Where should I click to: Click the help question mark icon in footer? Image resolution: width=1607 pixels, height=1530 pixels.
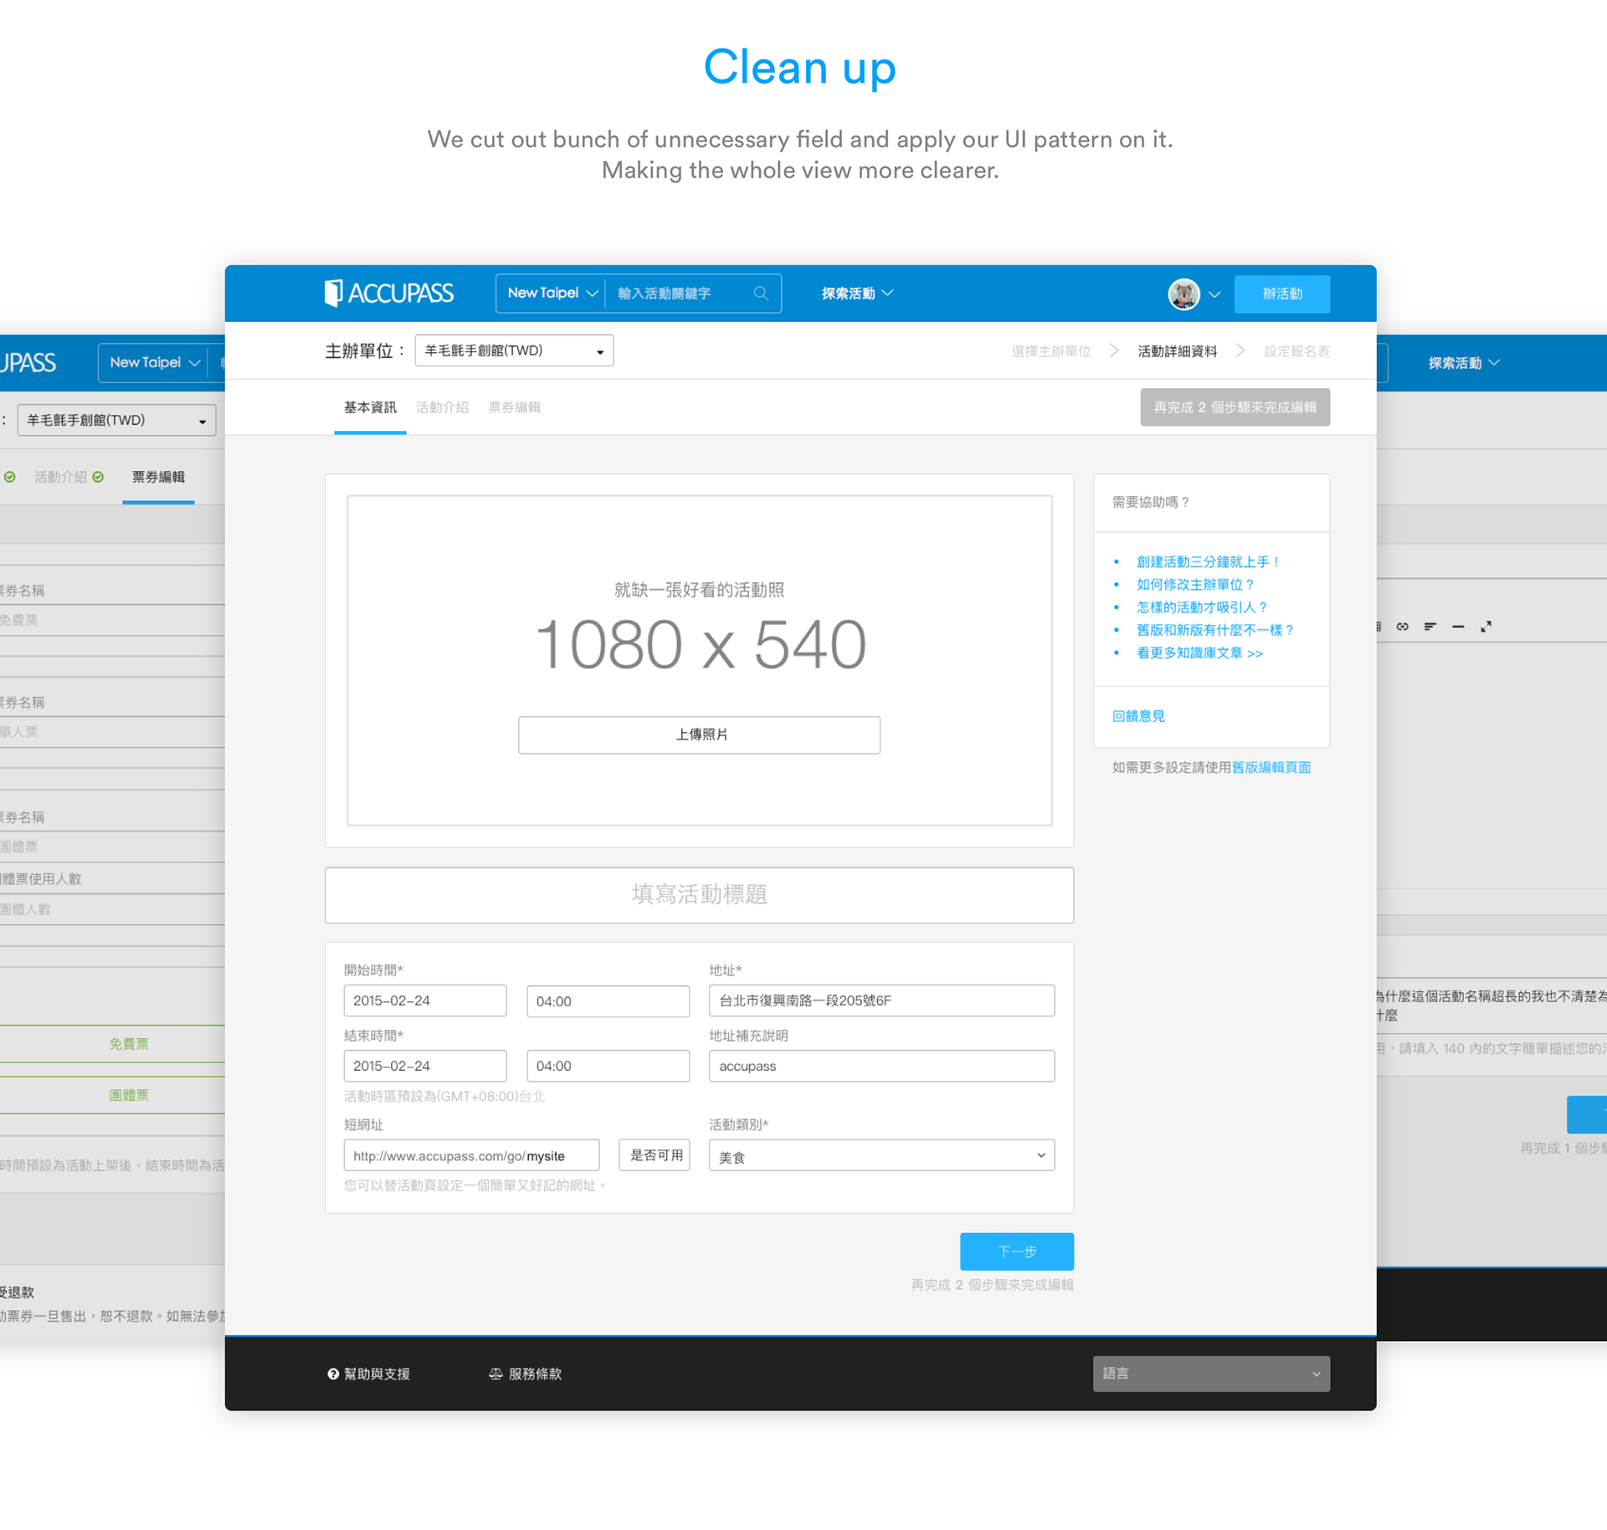coord(333,1374)
